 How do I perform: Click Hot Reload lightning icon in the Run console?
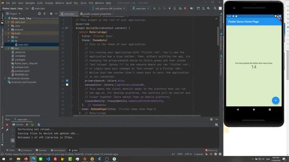(x=27, y=125)
